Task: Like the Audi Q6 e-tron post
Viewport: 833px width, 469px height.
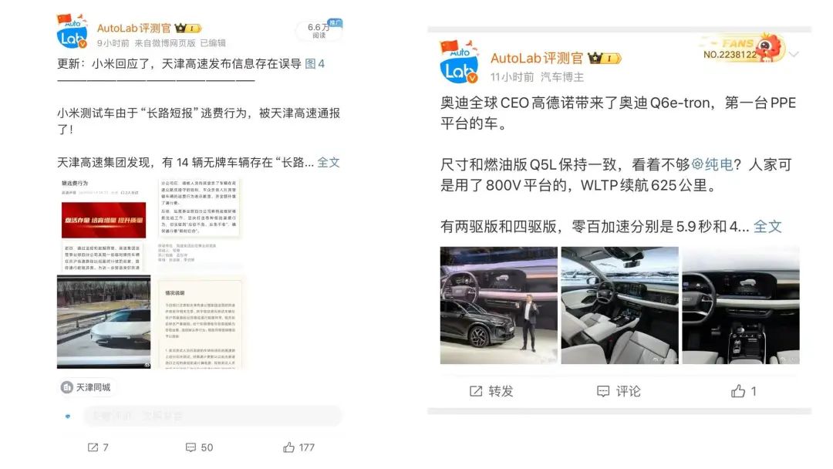Action: 738,391
